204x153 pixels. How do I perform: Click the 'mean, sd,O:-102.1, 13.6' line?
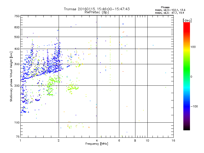170,10
